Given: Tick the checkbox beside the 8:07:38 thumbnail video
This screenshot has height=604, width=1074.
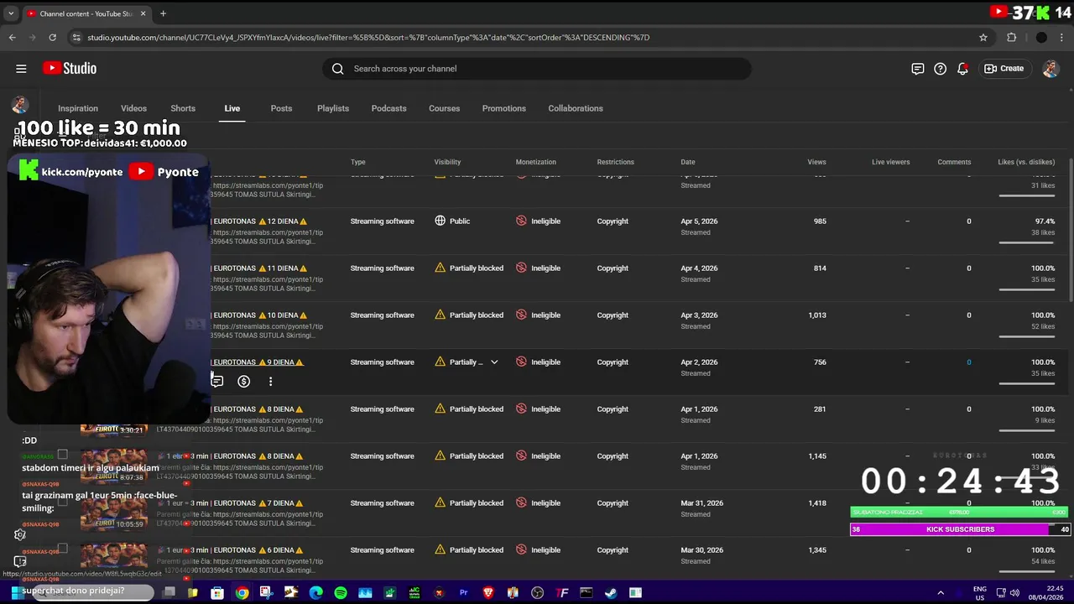Looking at the screenshot, I should (62, 455).
